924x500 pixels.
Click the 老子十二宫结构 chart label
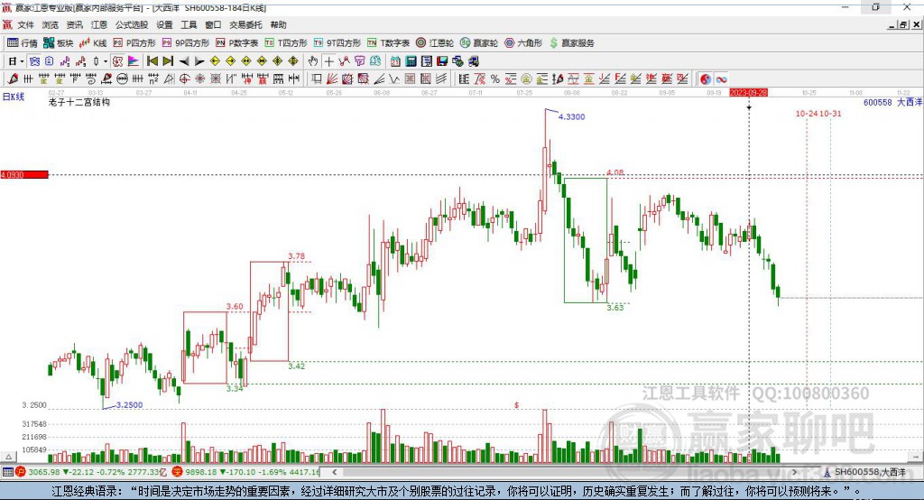click(79, 102)
